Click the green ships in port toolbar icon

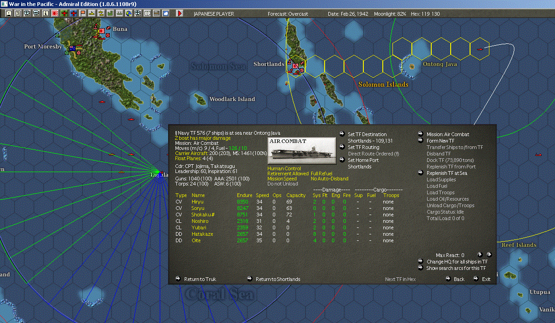119,13
